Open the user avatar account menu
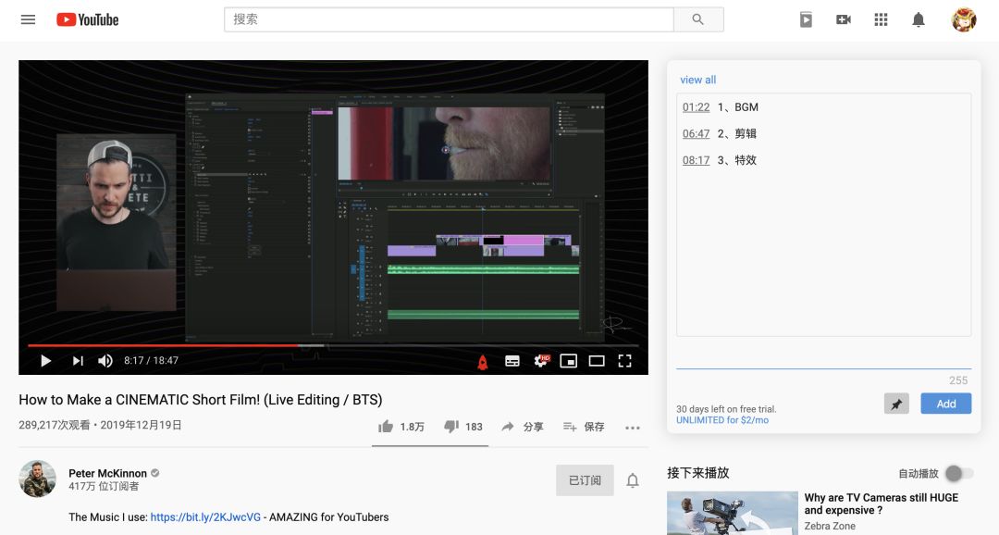The height and width of the screenshot is (535, 999). tap(964, 19)
